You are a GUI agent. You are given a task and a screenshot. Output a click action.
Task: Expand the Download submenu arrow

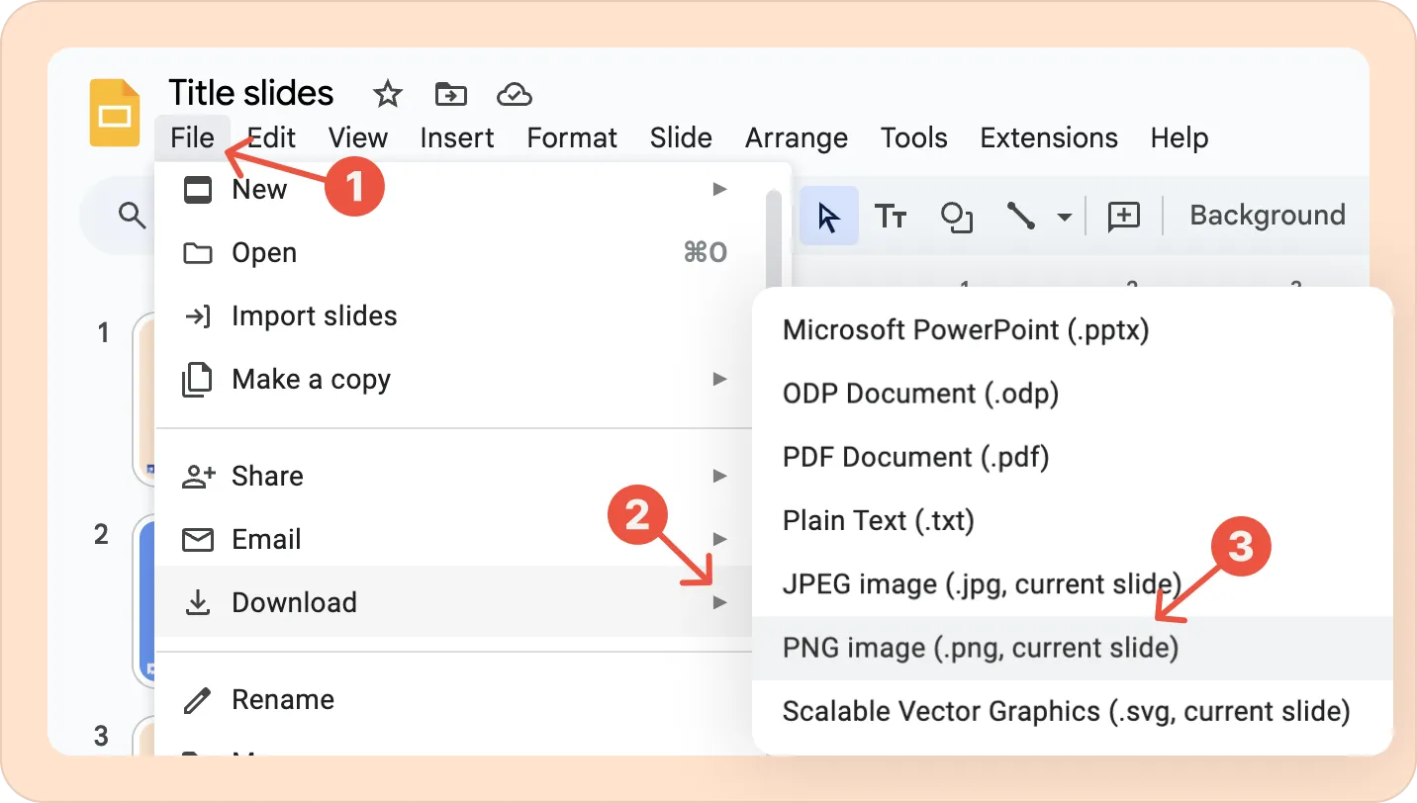click(x=720, y=602)
